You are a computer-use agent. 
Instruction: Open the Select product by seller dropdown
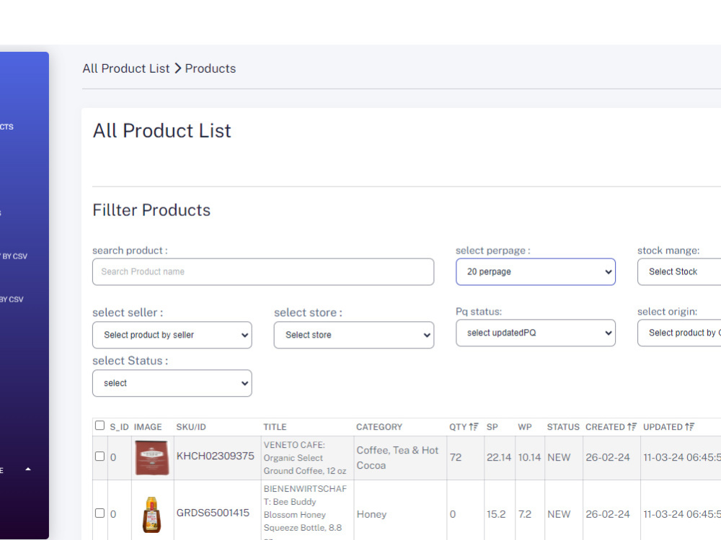click(172, 335)
